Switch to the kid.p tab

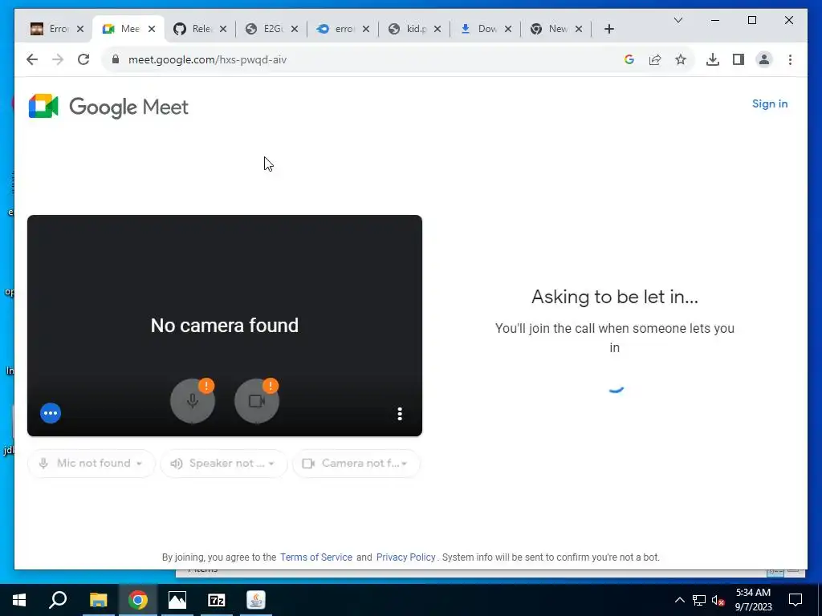pyautogui.click(x=408, y=29)
